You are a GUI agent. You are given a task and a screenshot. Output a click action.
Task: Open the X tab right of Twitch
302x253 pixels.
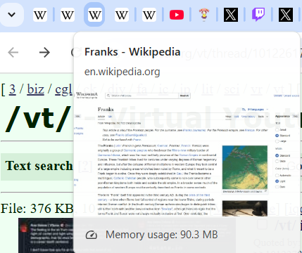tap(286, 15)
